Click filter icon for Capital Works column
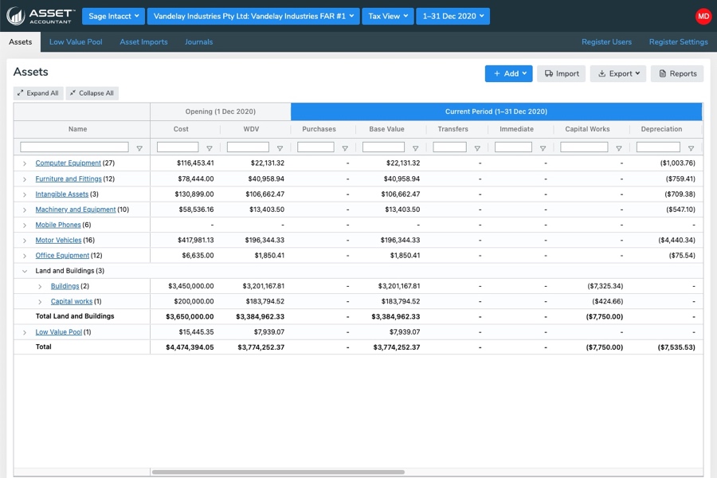Screen dimensions: 717x478 click(x=618, y=148)
